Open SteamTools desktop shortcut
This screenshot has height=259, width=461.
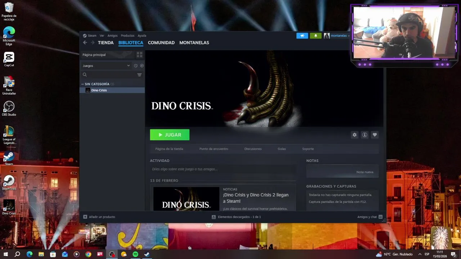(9, 182)
